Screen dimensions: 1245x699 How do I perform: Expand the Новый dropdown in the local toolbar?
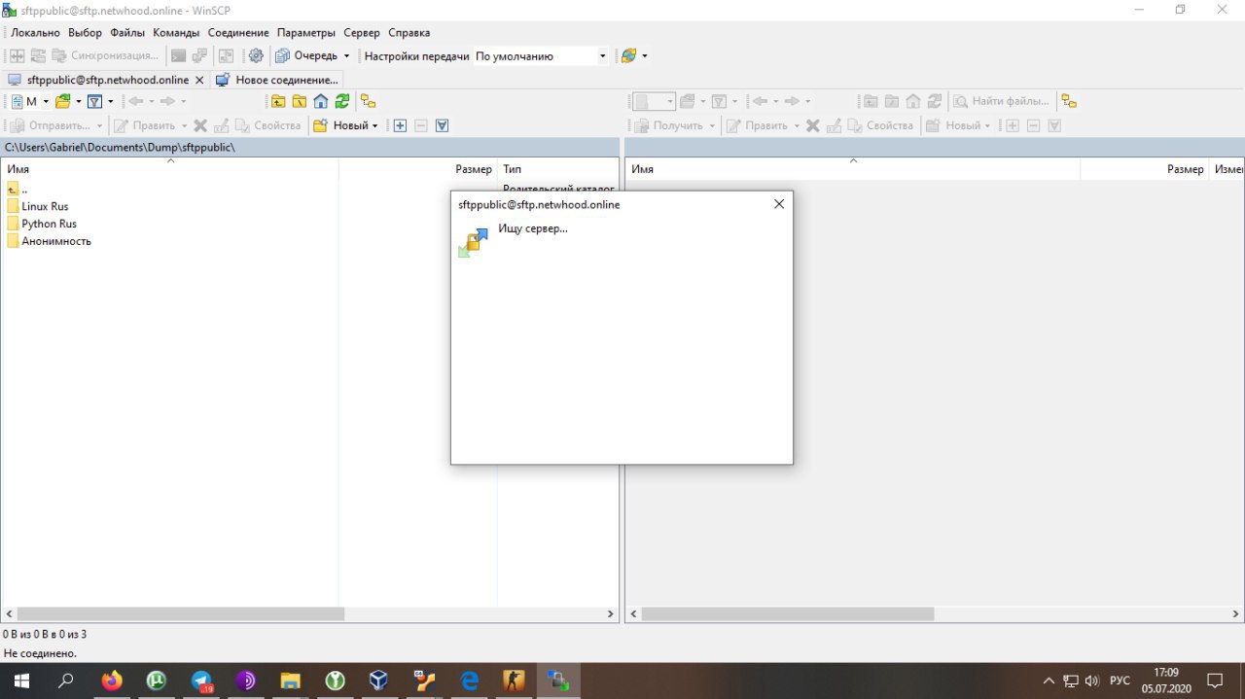tap(375, 125)
